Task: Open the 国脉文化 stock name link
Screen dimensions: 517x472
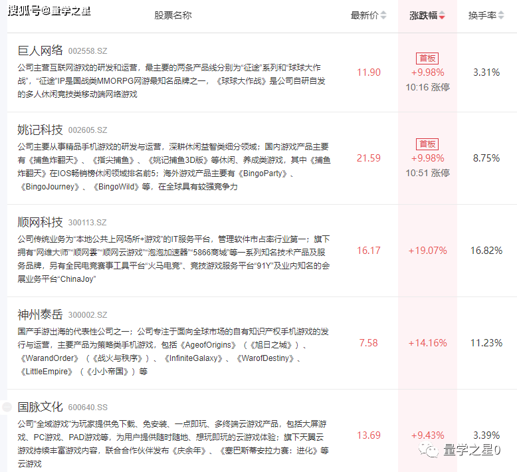Action: (x=40, y=407)
